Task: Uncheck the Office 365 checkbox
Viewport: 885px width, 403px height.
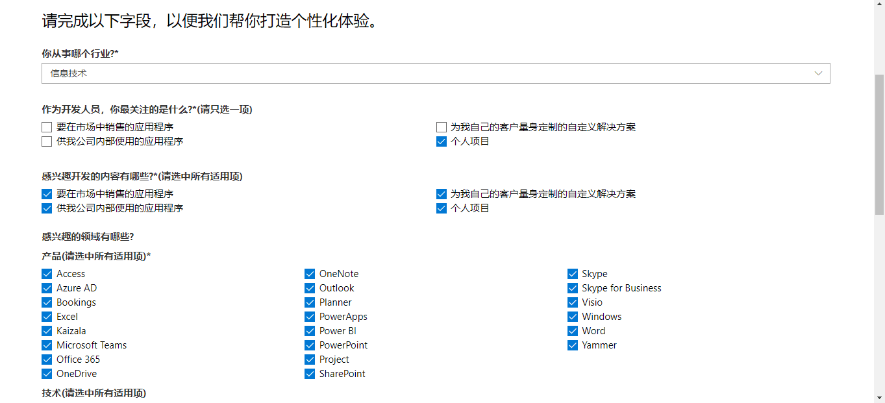Action: [47, 360]
